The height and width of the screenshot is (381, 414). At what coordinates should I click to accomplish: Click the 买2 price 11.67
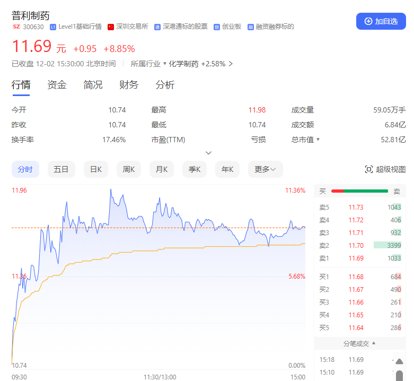[356, 290]
